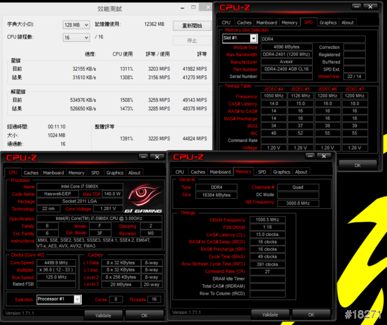Select Graphics tab in the Memory CPU-Z window

click(x=282, y=172)
